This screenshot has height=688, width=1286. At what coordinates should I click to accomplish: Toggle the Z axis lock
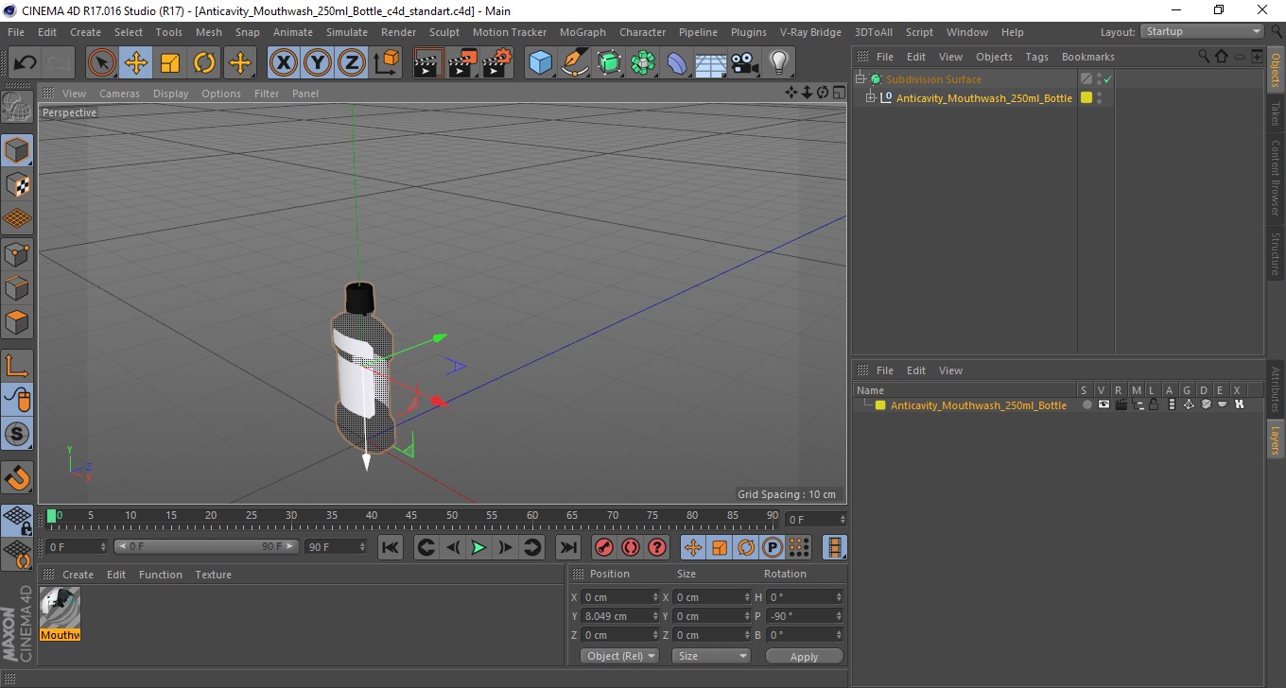pos(352,63)
